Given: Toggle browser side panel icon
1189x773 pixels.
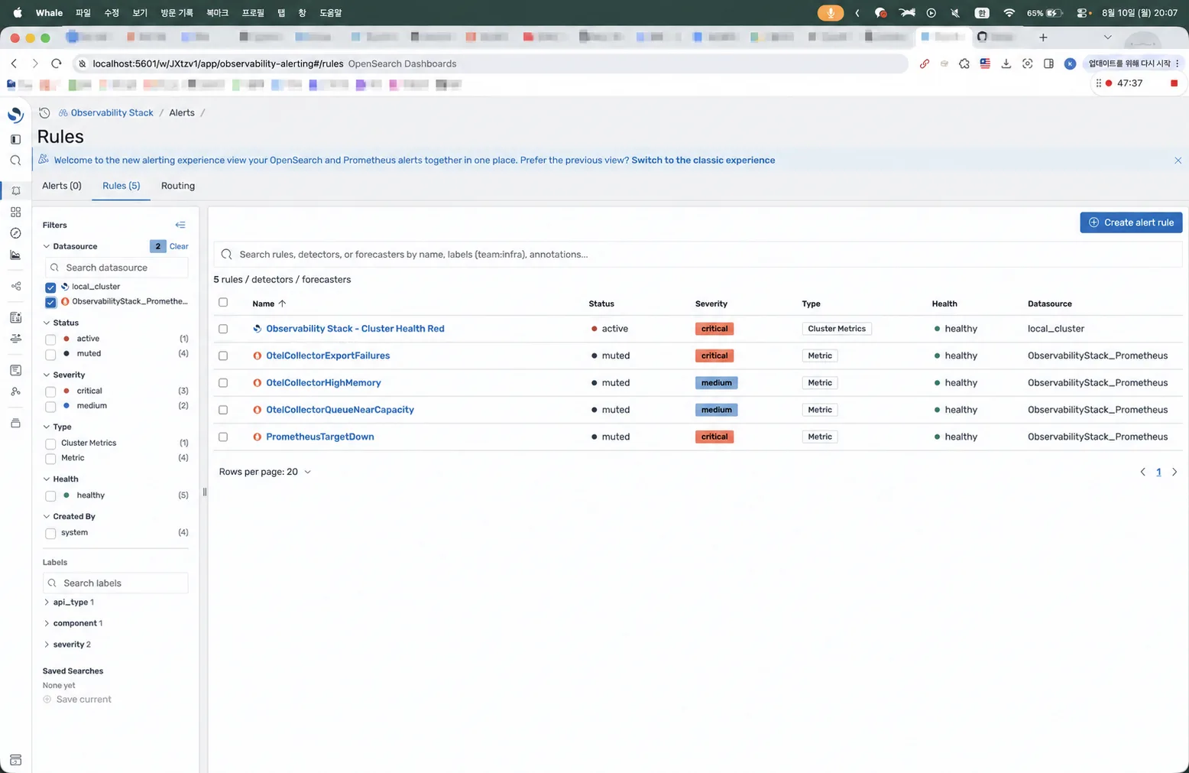Looking at the screenshot, I should pyautogui.click(x=1048, y=63).
